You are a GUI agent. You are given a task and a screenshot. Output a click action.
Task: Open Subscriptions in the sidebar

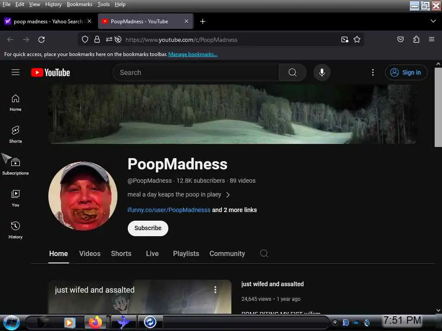pos(16,167)
